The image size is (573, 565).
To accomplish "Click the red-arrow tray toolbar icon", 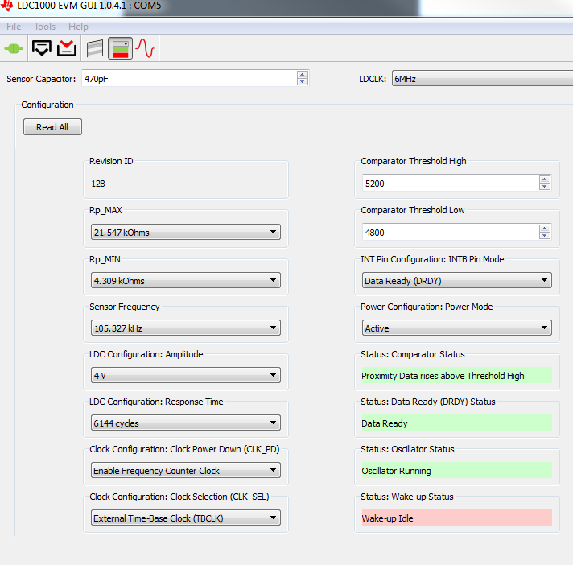I will pyautogui.click(x=67, y=47).
